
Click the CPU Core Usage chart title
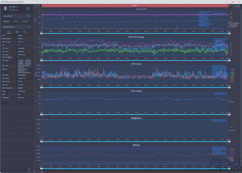pos(136,37)
